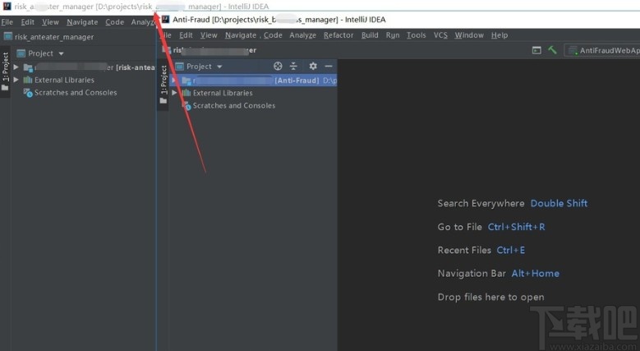
Task: Open Help menu in Anti-Fraud window
Action: pos(500,35)
